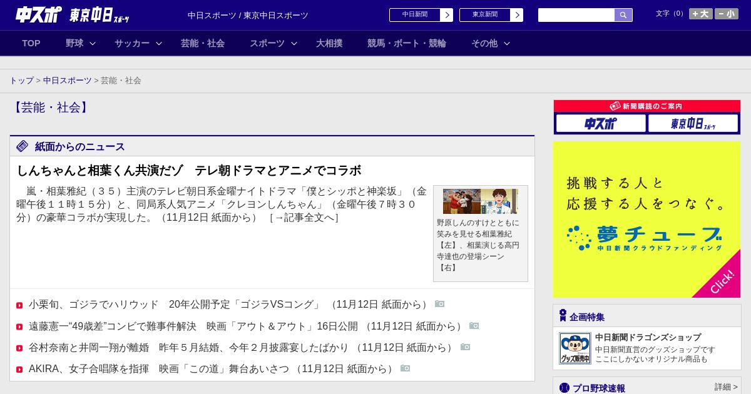Click 新聞購読のご案内 banner heading
This screenshot has height=394, width=751.
(x=647, y=106)
